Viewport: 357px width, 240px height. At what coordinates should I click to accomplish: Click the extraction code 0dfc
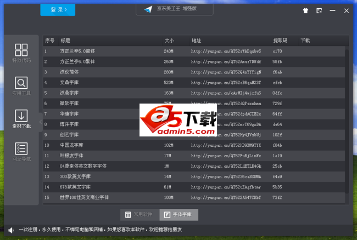277,93
